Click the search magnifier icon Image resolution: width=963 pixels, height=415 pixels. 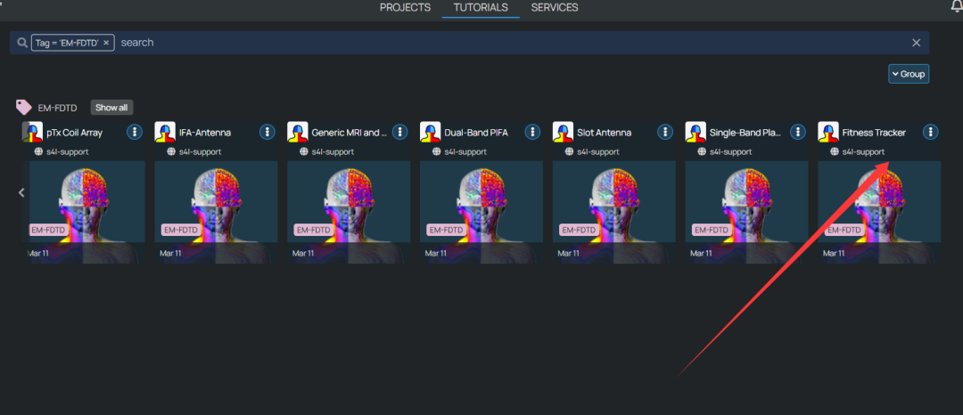(x=22, y=42)
